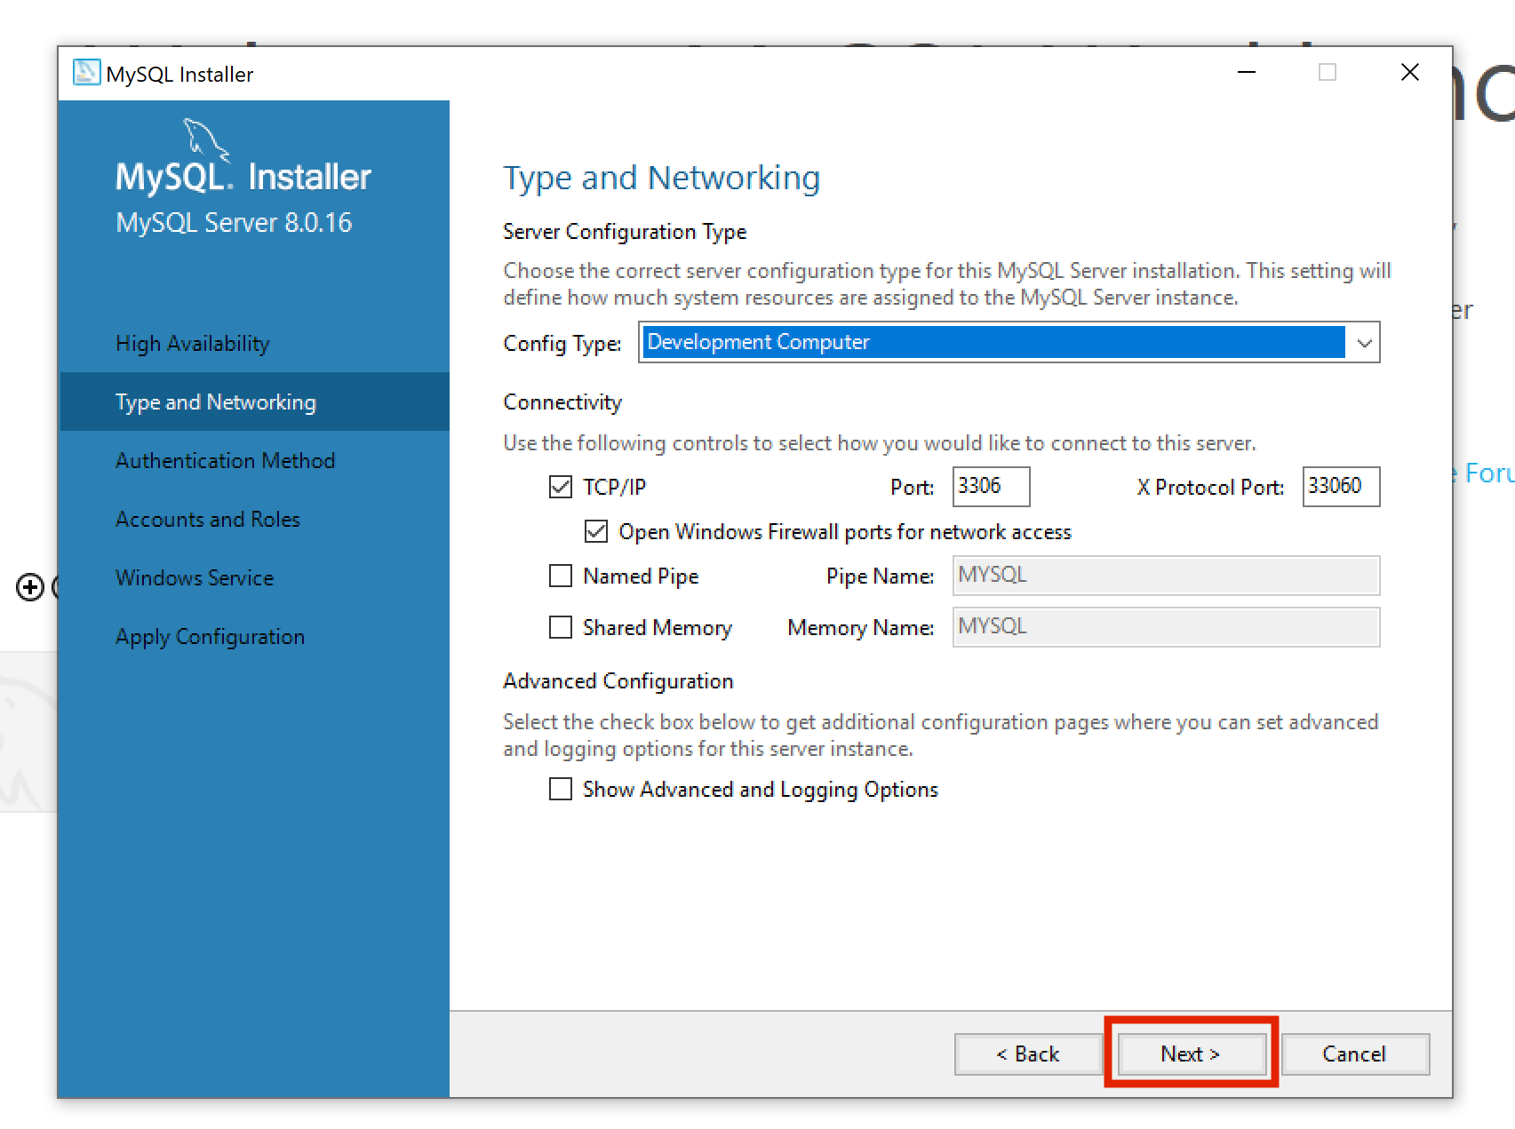This screenshot has height=1129, width=1515.
Task: Click the X Protocol Port: label
Action: click(x=1210, y=487)
